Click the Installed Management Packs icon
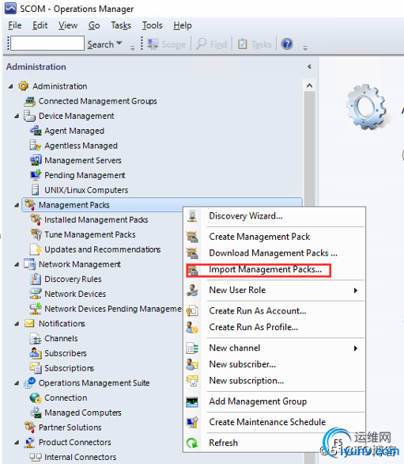The height and width of the screenshot is (464, 404). click(x=36, y=219)
